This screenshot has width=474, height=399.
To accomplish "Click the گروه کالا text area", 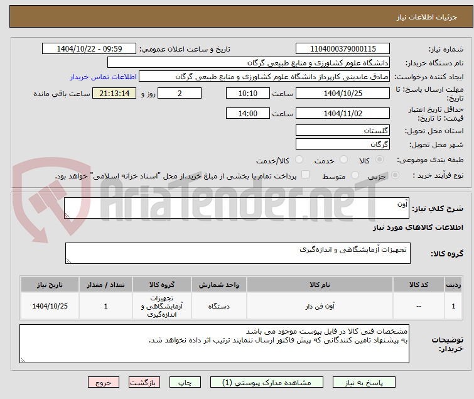I will pyautogui.click(x=237, y=253).
